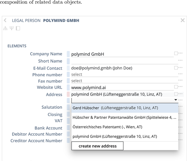Open the three-dot menu beside the address dropdown

(181, 100)
